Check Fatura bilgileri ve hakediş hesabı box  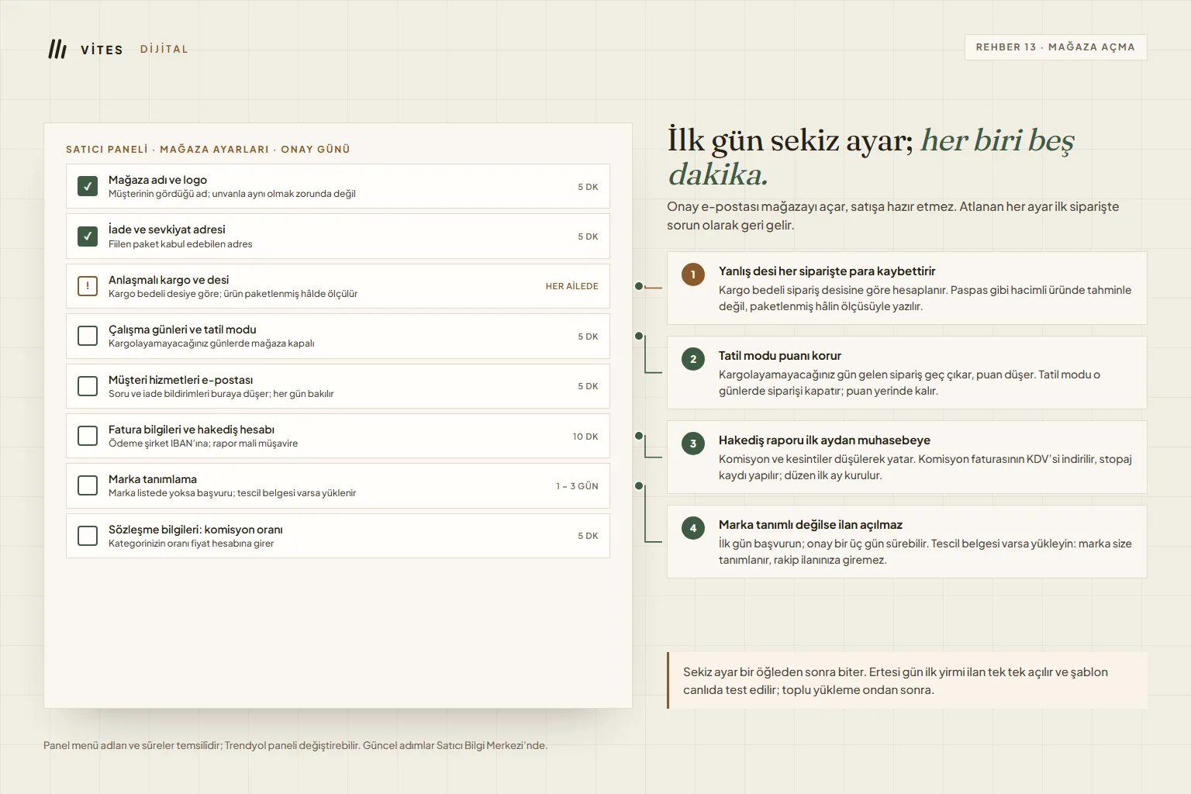(x=88, y=436)
